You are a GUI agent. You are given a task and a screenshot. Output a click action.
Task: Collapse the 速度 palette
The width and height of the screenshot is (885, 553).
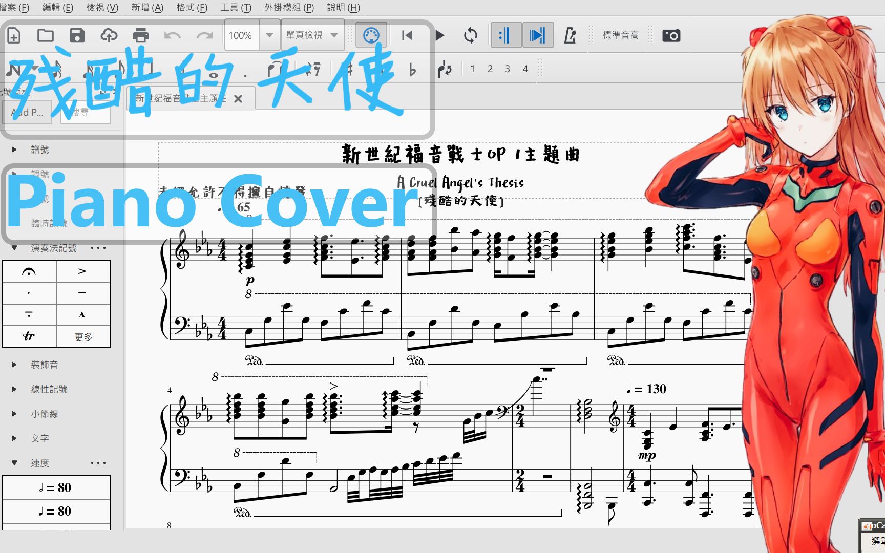pyautogui.click(x=14, y=463)
